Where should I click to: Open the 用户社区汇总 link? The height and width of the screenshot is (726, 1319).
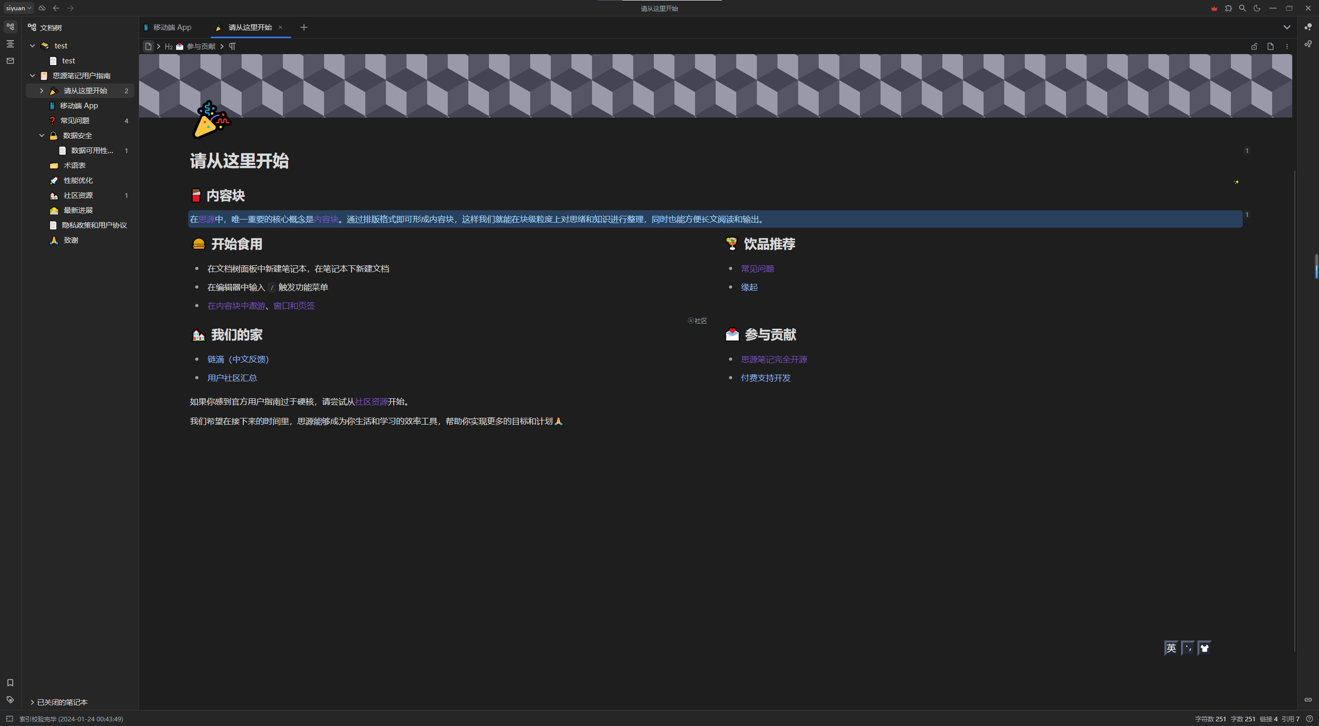(x=232, y=378)
